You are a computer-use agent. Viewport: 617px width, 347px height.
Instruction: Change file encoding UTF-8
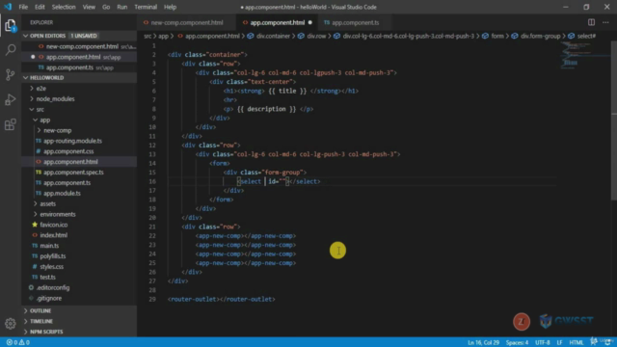(x=543, y=342)
